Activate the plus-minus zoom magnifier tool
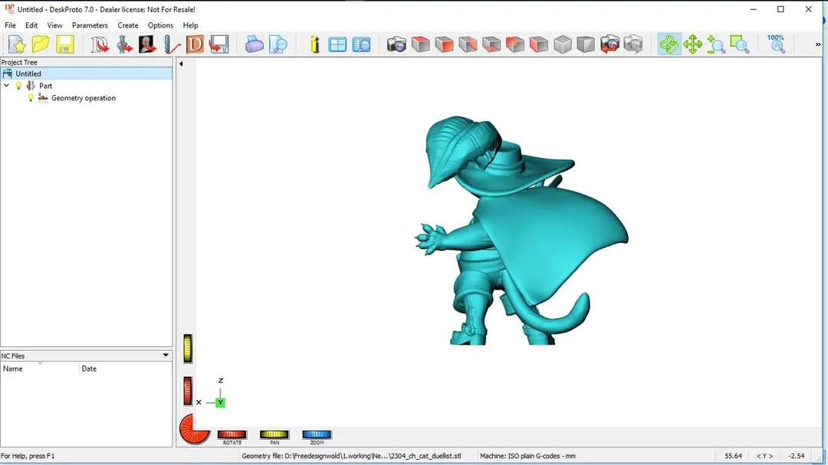 coord(716,44)
